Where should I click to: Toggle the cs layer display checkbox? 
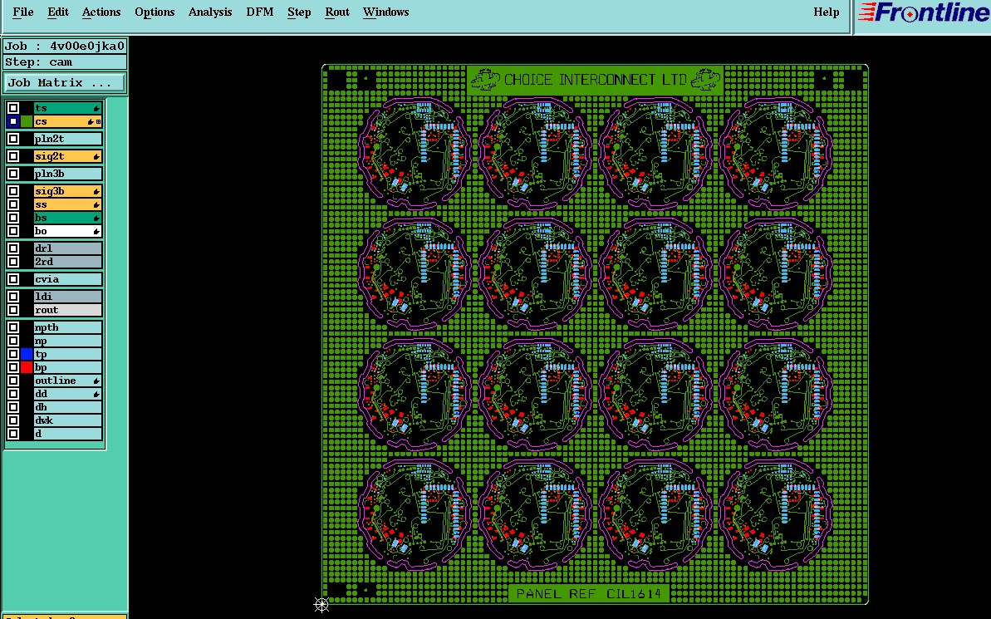click(13, 121)
